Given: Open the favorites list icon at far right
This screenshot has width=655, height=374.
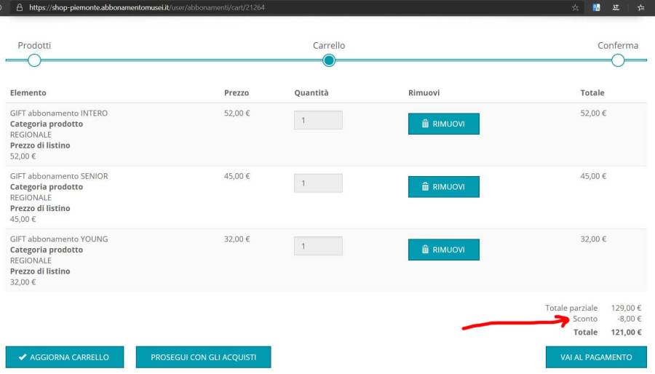Looking at the screenshot, I should [x=640, y=7].
